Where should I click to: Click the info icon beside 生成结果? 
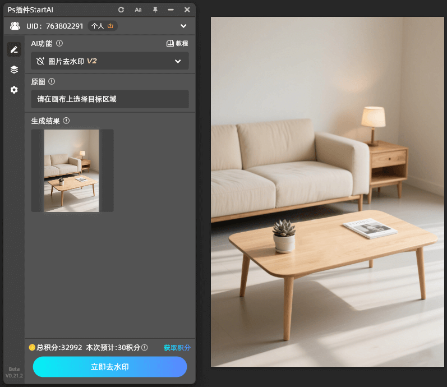pyautogui.click(x=66, y=121)
